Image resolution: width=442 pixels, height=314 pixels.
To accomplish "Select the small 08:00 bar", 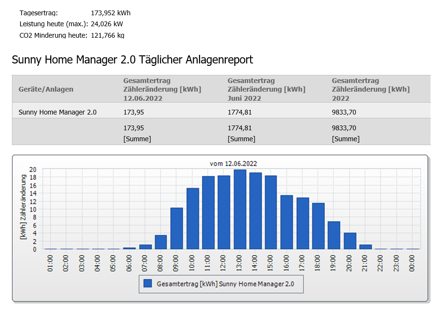I will point(161,242).
